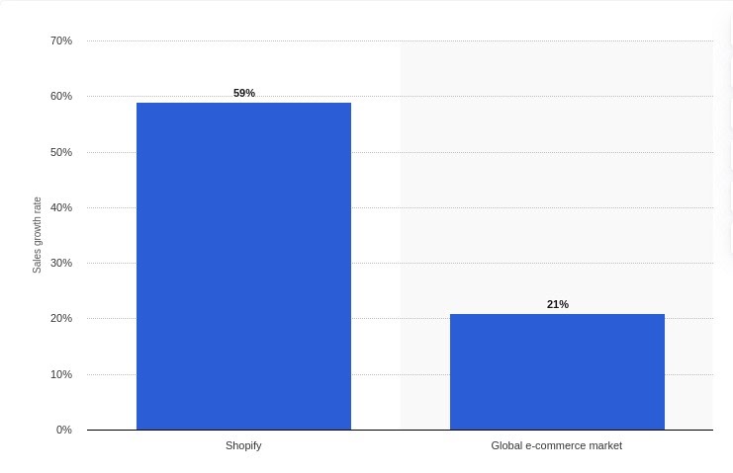Select the Shopify x-axis category label
Screen dimensions: 733x473
[243, 445]
